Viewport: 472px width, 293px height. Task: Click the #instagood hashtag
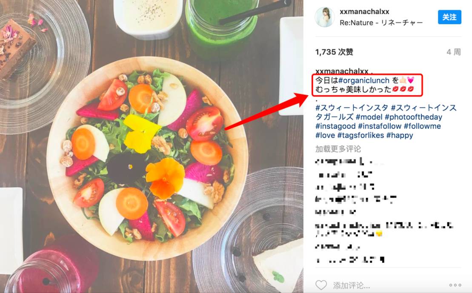tap(335, 126)
